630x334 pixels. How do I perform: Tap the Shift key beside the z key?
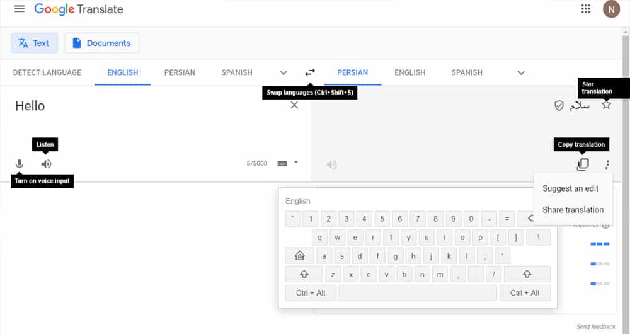click(x=304, y=274)
